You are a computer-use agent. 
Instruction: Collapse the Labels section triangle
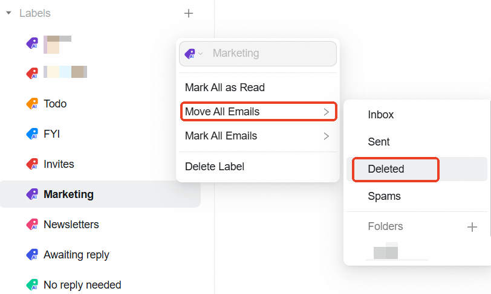tap(8, 13)
